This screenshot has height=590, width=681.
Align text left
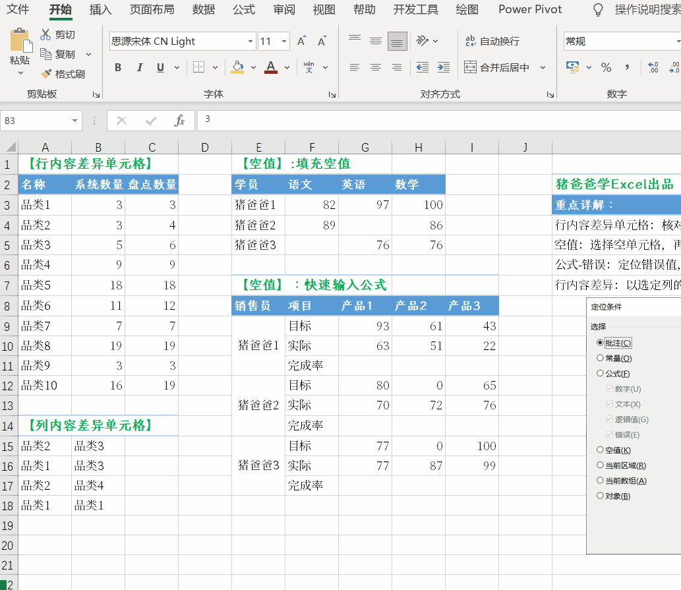click(x=355, y=67)
